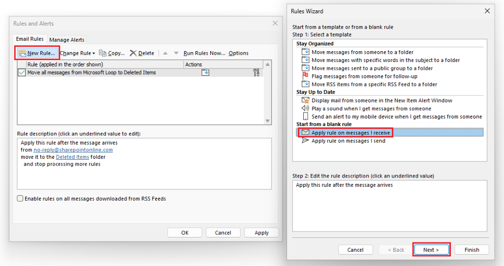Click the rules list scrollbar down arrow
The image size is (504, 266).
click(x=267, y=121)
